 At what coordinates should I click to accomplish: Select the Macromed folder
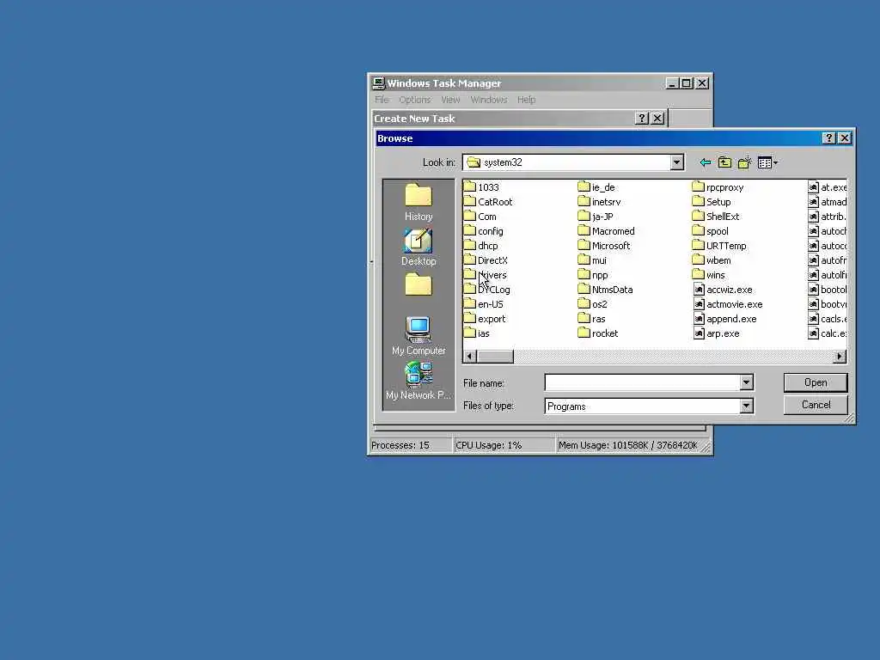tap(607, 231)
